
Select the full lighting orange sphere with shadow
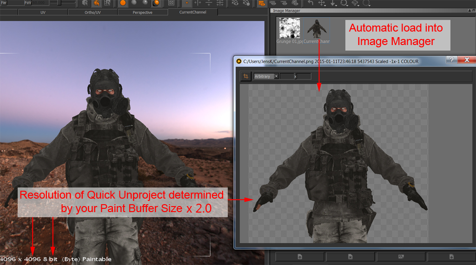156,3
